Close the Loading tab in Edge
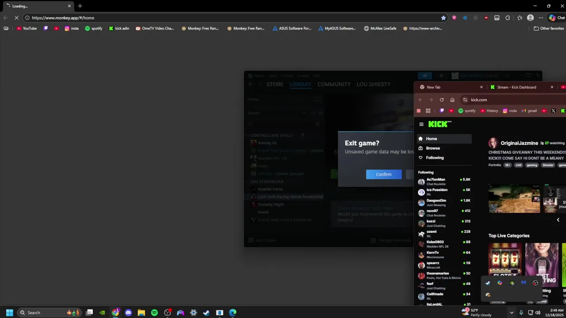The height and width of the screenshot is (318, 566). click(x=69, y=6)
